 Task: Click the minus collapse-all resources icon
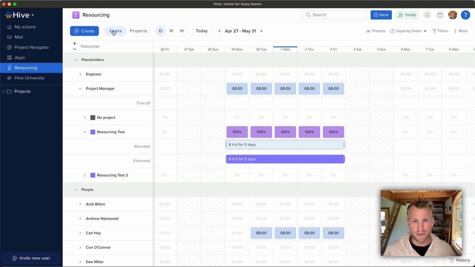(75, 49)
